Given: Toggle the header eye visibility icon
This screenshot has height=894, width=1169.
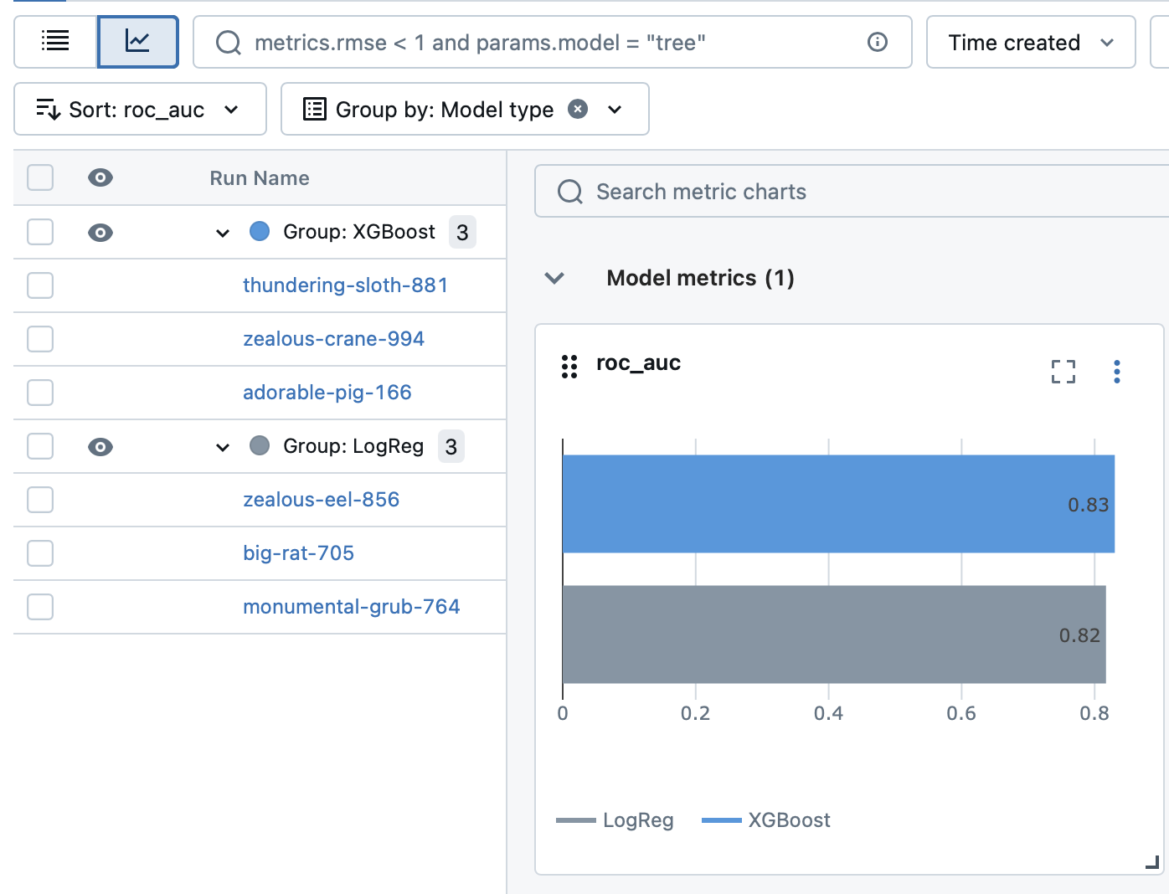Looking at the screenshot, I should 100,177.
